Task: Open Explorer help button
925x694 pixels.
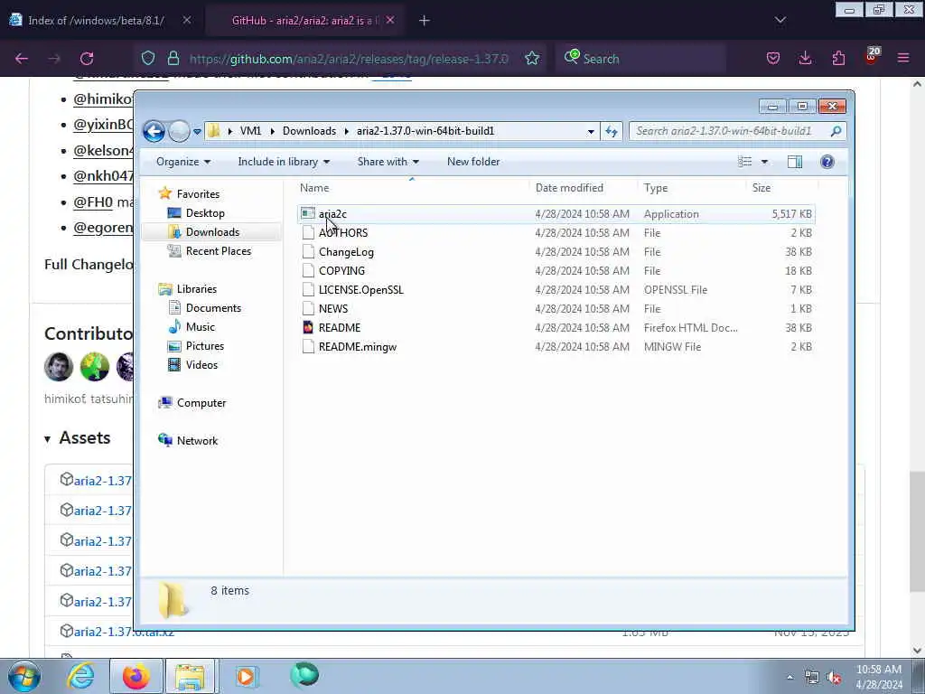Action: (827, 162)
